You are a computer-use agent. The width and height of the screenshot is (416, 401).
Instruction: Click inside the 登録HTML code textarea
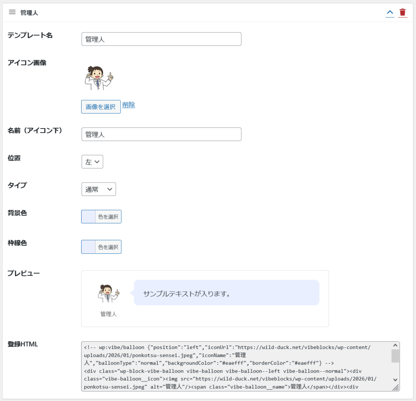236,366
